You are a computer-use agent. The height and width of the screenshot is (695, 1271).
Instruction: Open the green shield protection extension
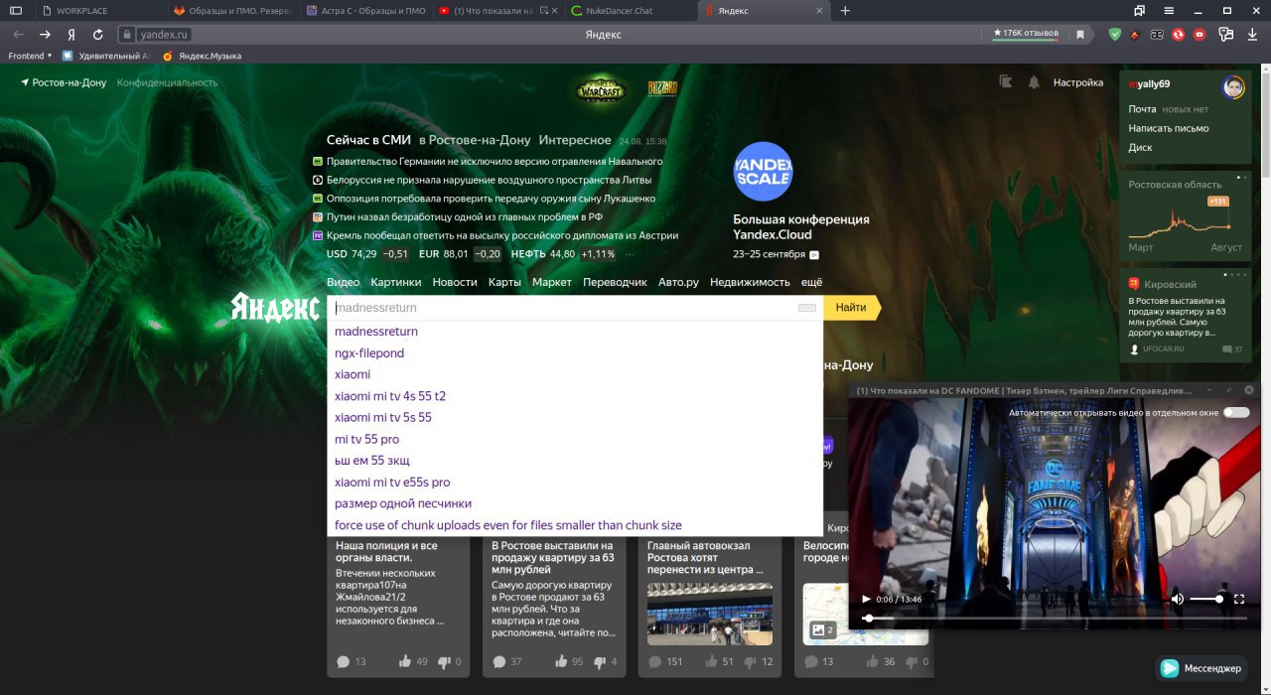point(1115,34)
